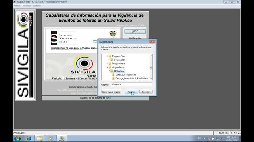This screenshot has width=254, height=142.
Task: Click the SIVIGILA app icon in title bar
Action: 15,2
